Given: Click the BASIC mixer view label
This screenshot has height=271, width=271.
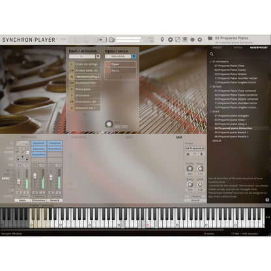Looking at the screenshot, I should [x=6, y=178].
